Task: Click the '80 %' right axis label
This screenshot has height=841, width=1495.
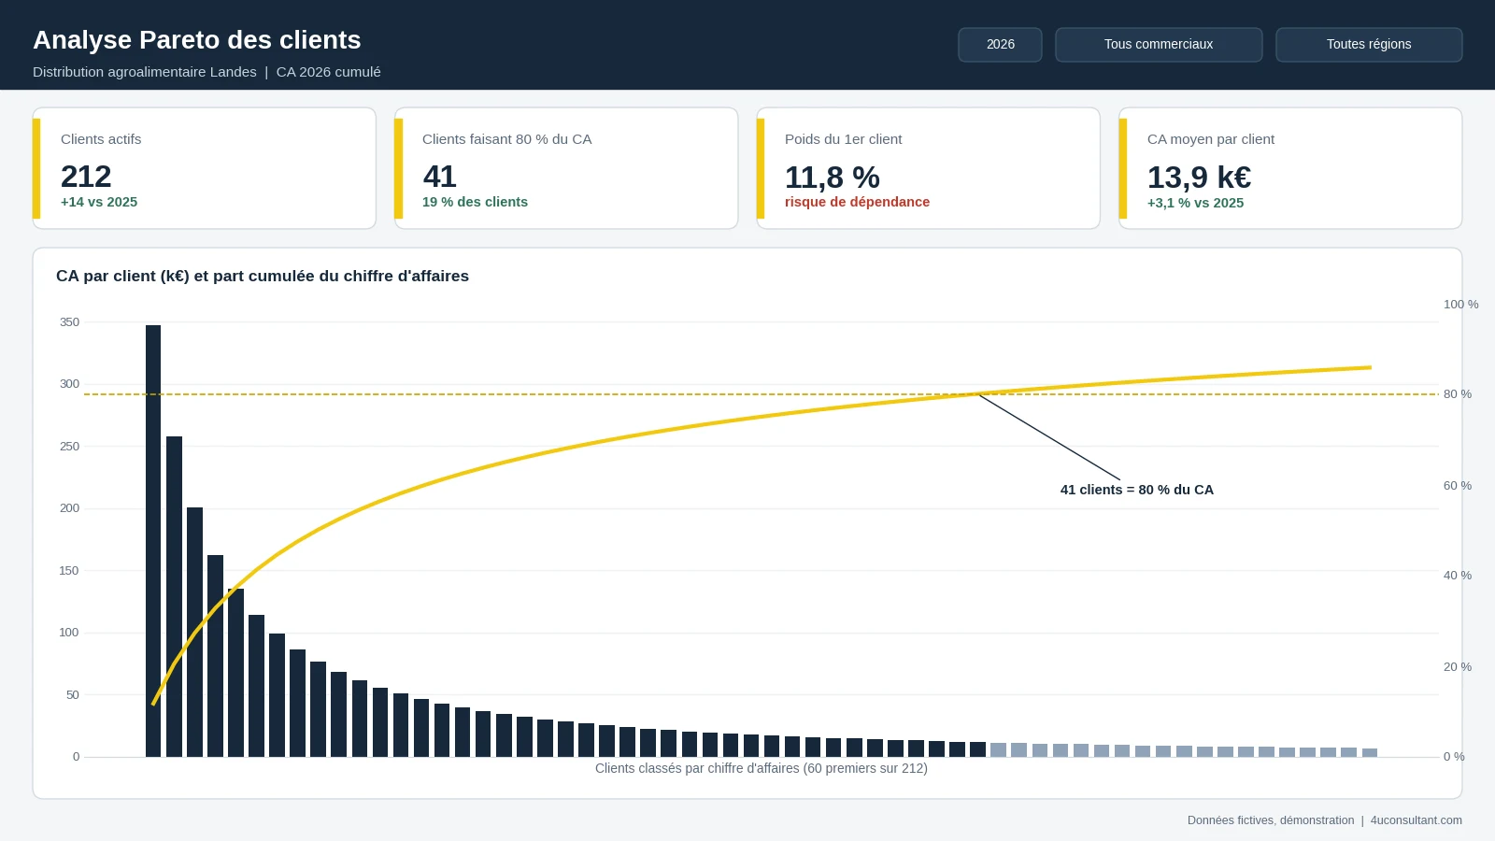Action: [1458, 394]
